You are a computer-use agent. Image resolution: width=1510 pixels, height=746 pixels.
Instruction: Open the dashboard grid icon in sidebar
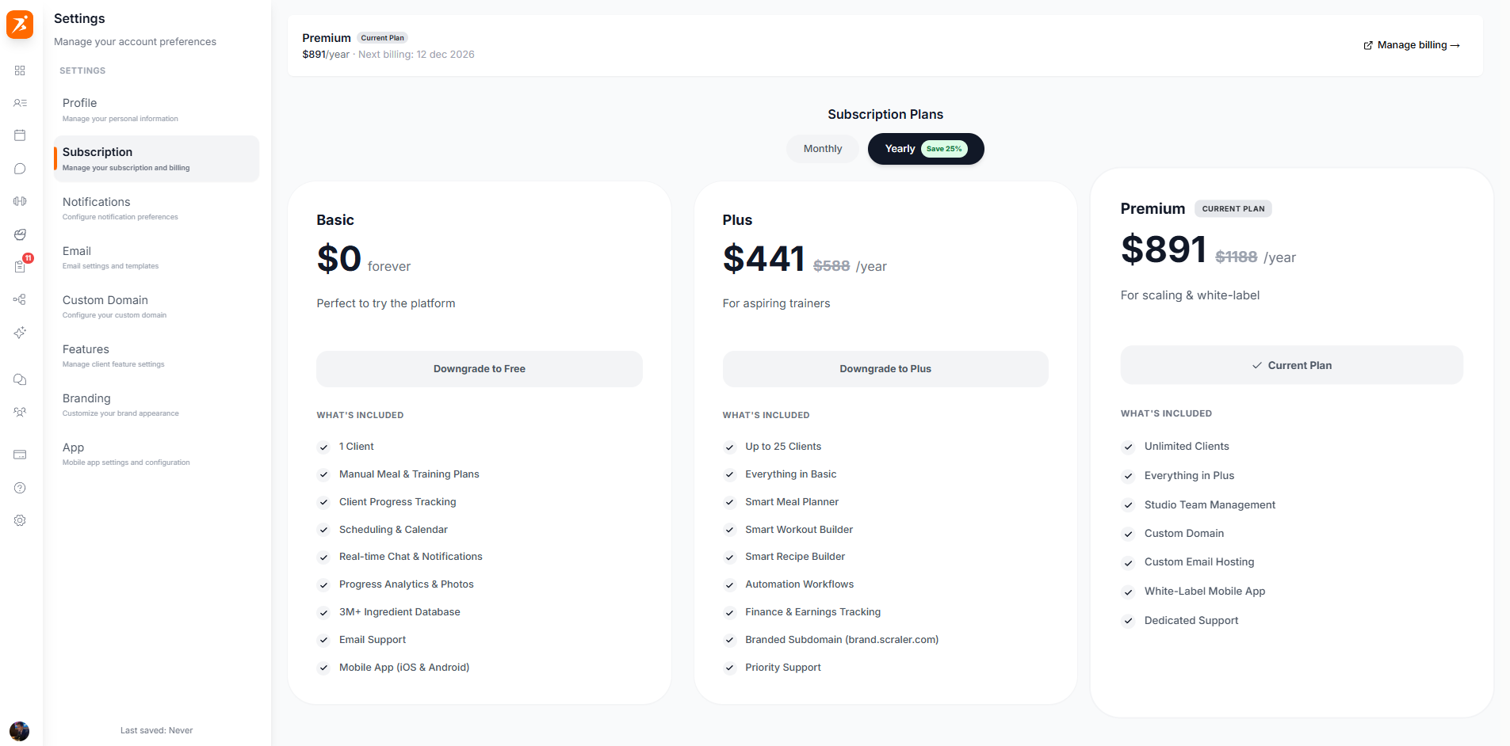point(20,70)
